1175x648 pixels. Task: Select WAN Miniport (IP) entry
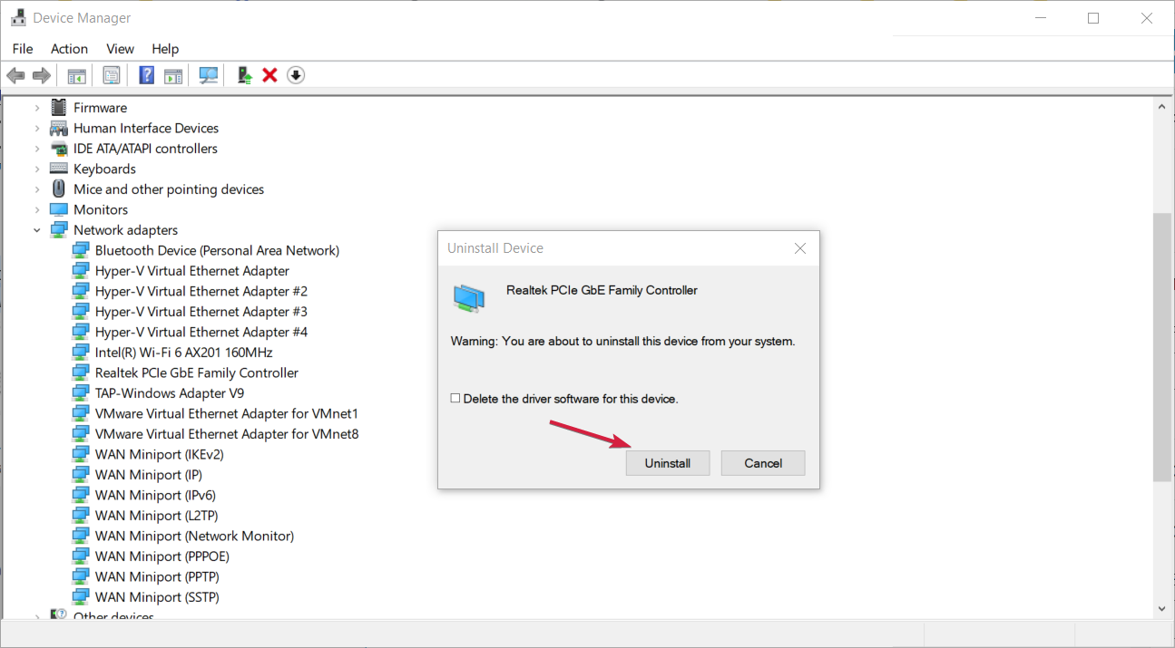click(149, 475)
